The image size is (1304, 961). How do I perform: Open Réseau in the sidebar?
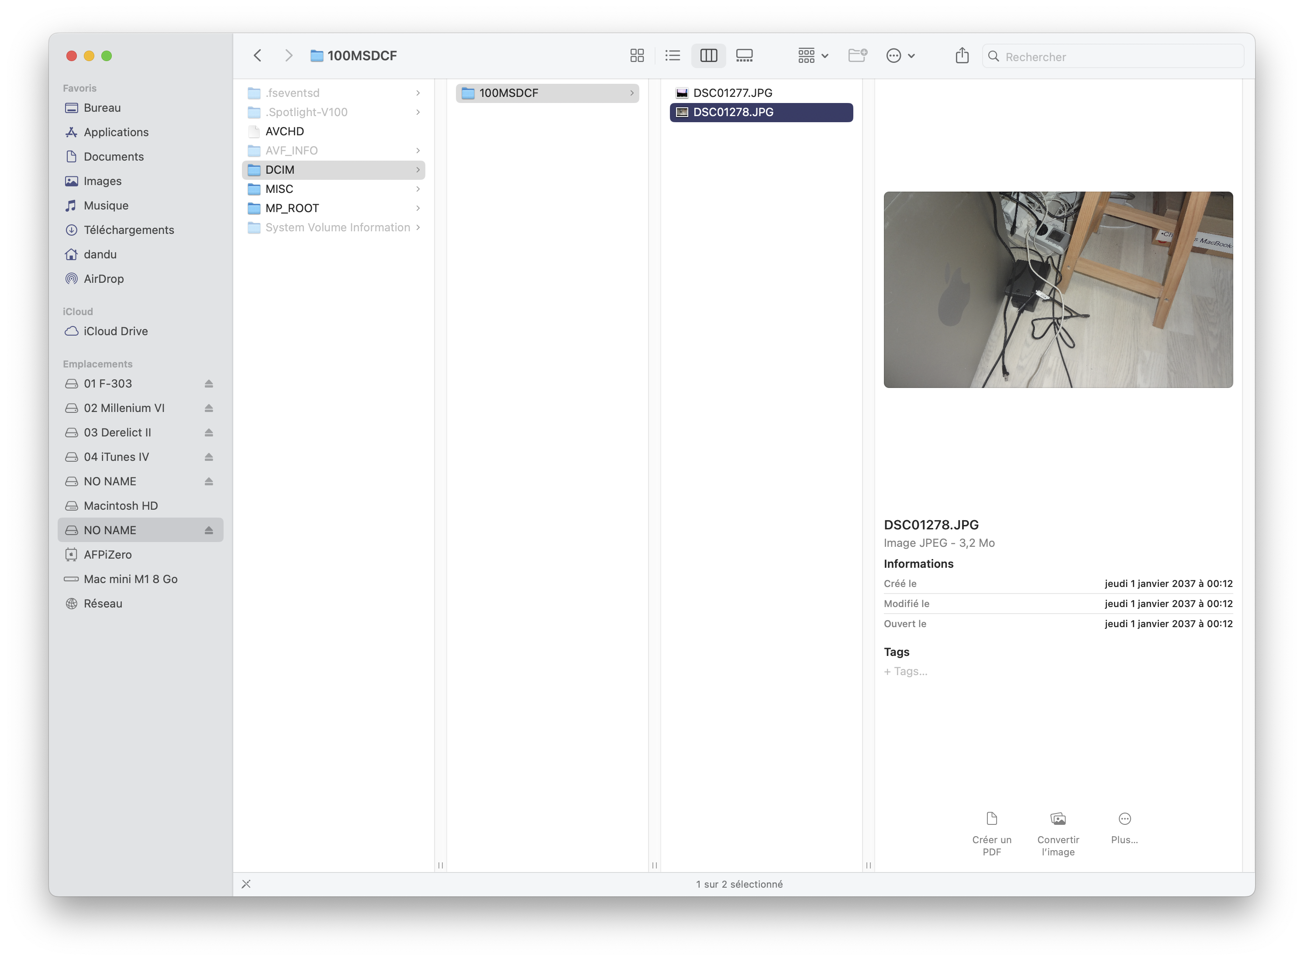pyautogui.click(x=140, y=603)
